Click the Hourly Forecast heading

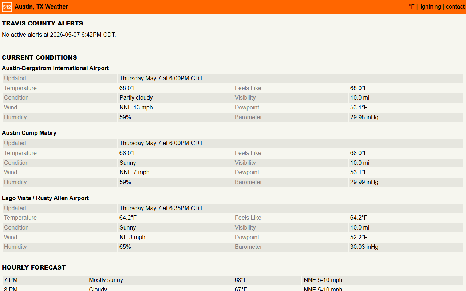34,267
